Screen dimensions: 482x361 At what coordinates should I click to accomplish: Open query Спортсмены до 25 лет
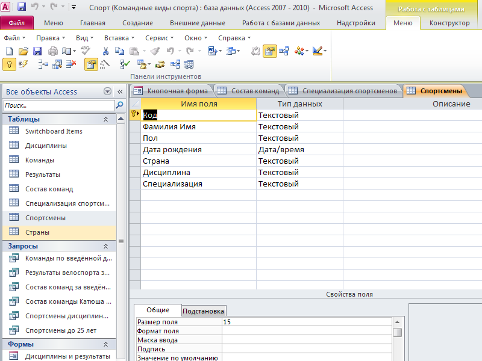click(x=59, y=330)
